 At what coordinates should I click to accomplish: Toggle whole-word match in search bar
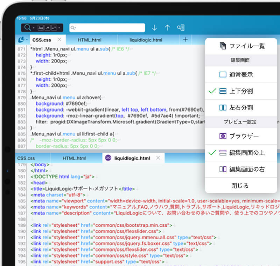(x=54, y=27)
